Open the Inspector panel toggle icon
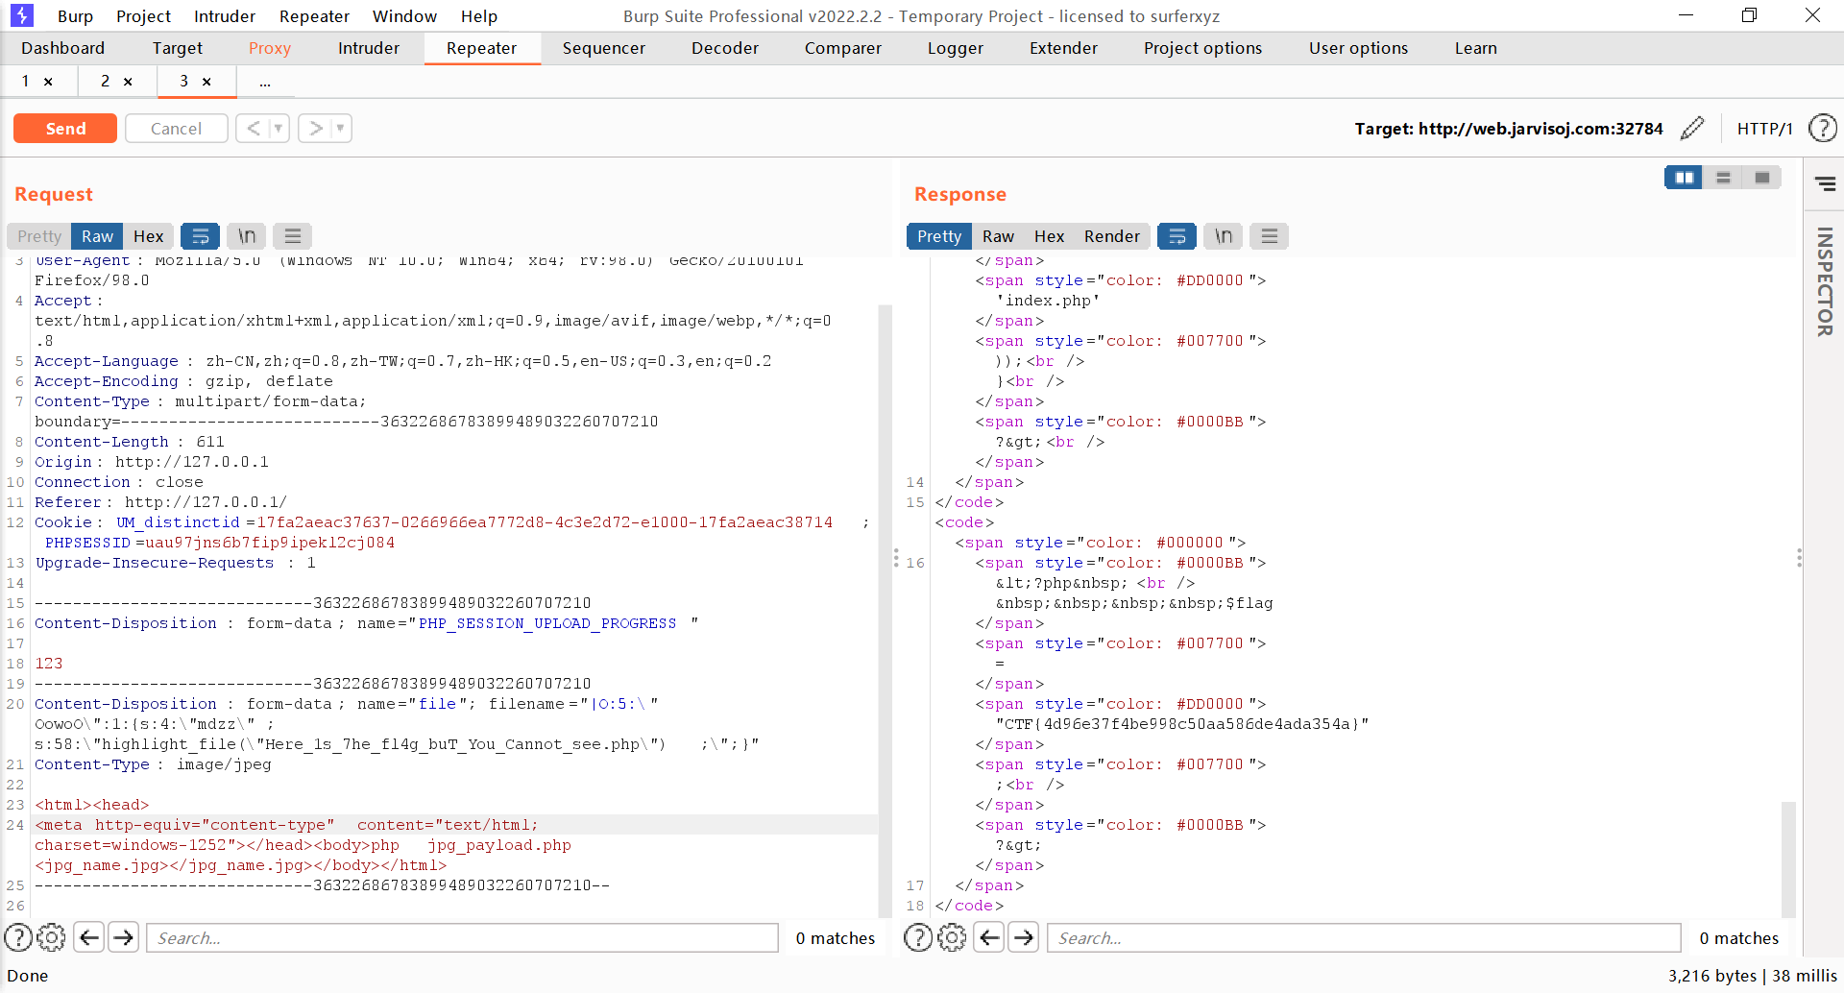1844x993 pixels. 1825,184
